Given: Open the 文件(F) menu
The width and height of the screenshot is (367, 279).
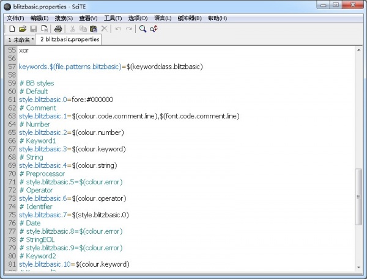Looking at the screenshot, I should (x=15, y=18).
